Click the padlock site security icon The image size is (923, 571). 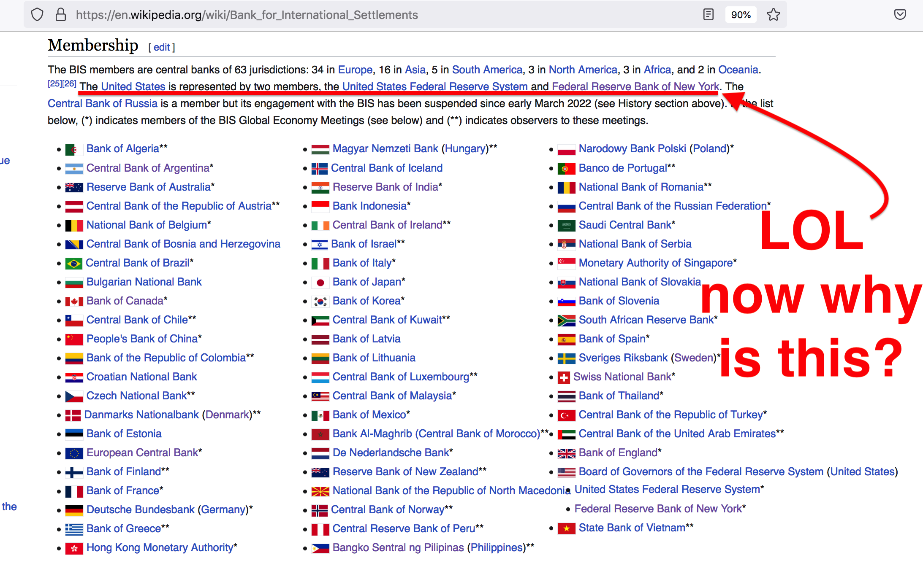61,15
